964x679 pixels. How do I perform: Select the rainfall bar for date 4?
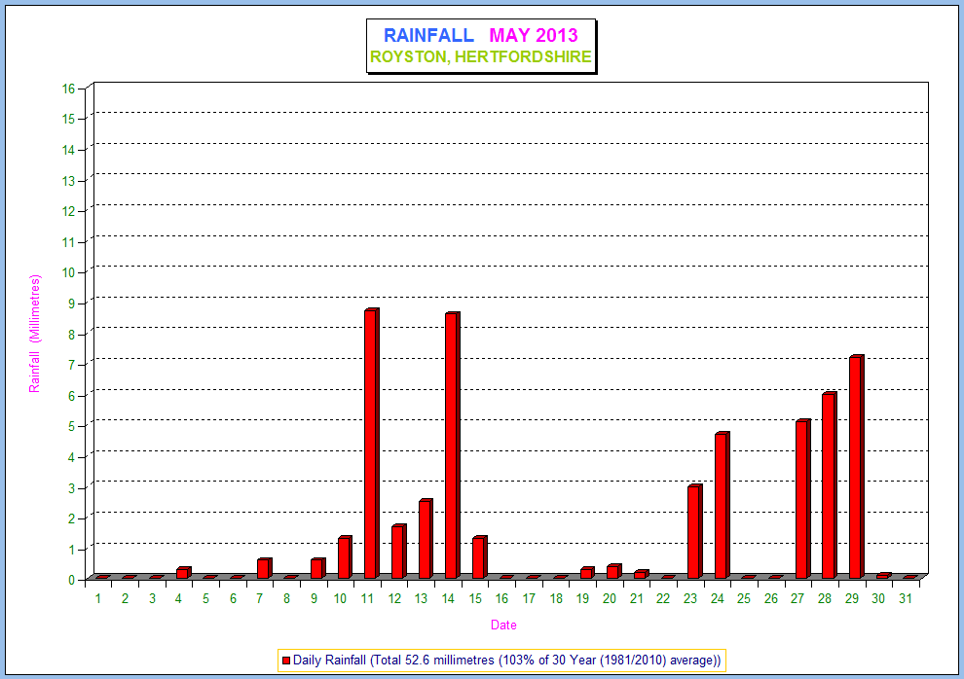pyautogui.click(x=183, y=573)
